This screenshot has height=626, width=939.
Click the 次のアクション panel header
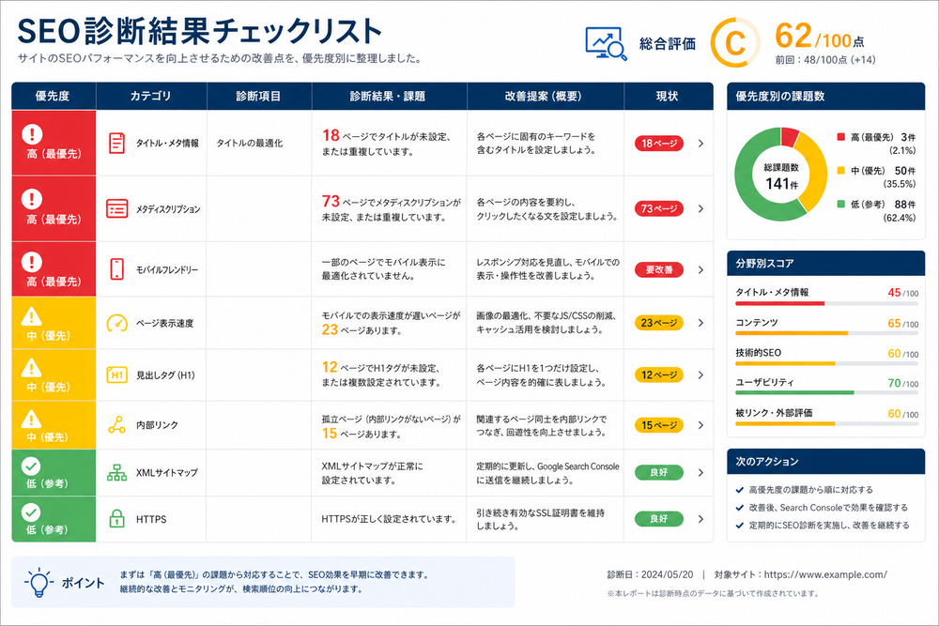825,462
